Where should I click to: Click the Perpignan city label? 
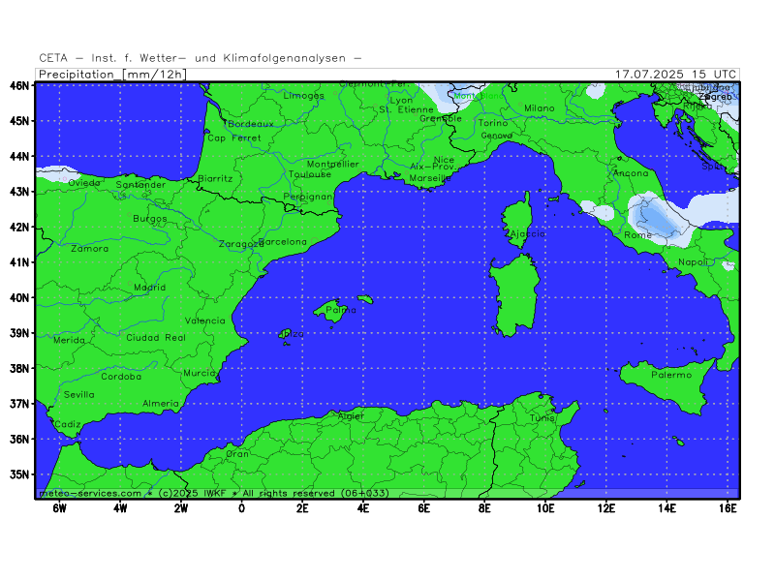point(308,197)
